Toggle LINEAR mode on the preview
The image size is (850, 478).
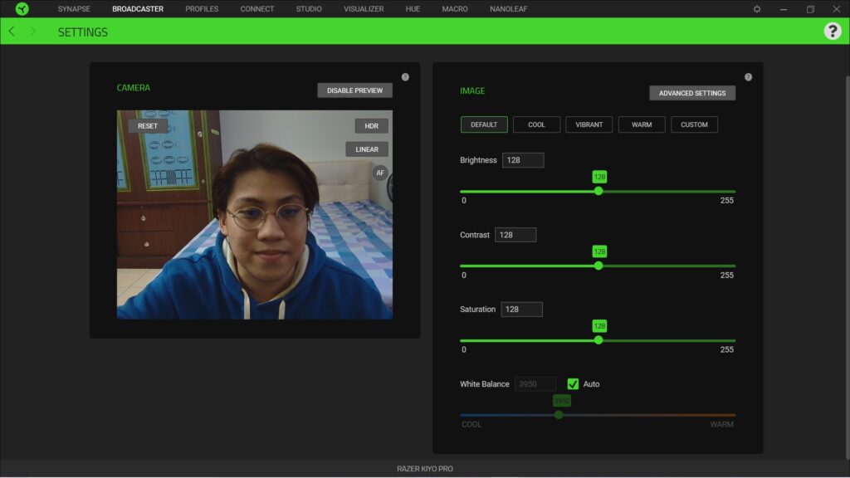point(367,149)
